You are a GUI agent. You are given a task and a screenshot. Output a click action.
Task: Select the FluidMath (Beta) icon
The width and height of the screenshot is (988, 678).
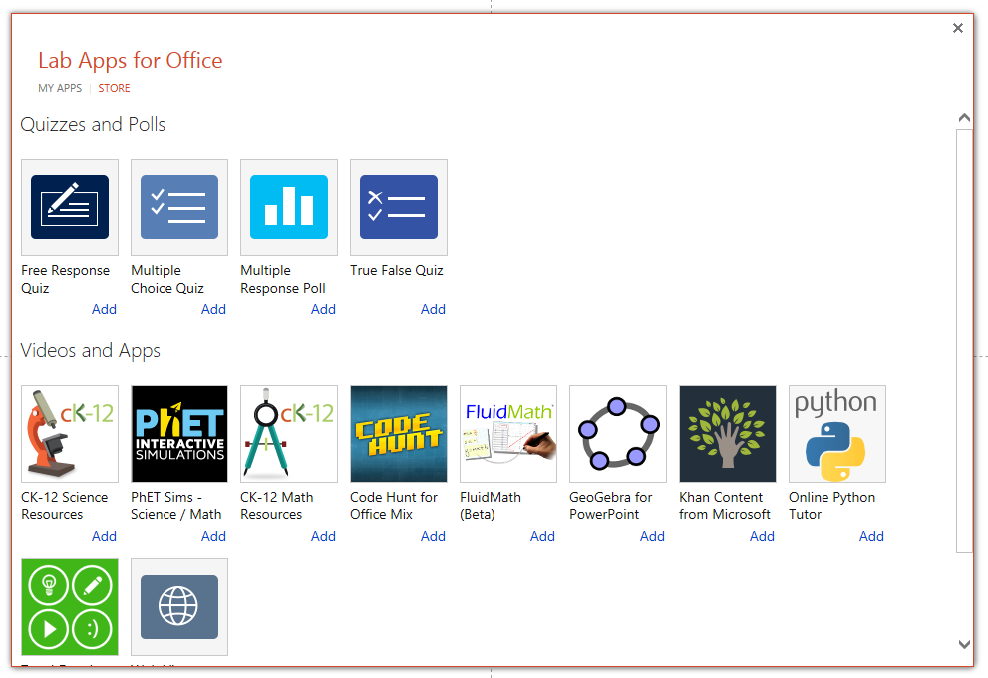[508, 434]
